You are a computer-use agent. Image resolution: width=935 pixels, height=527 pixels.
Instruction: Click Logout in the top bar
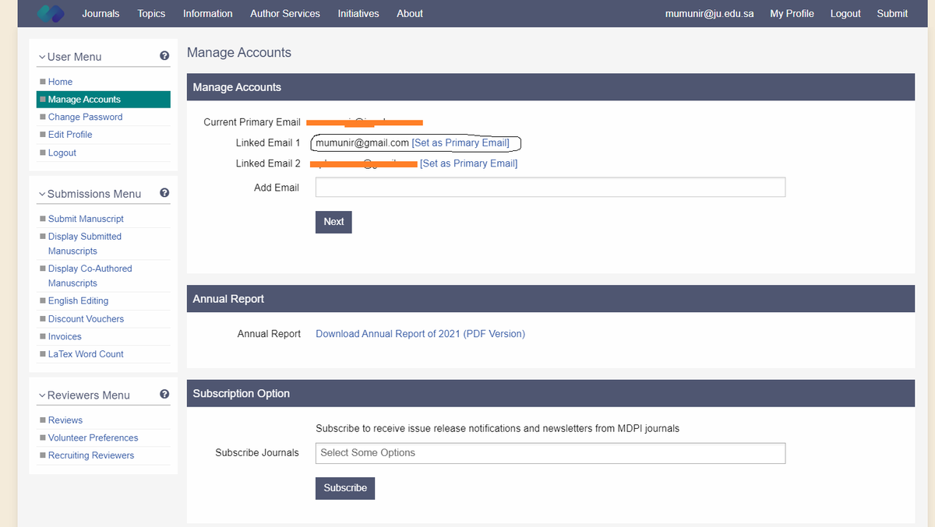(x=845, y=13)
